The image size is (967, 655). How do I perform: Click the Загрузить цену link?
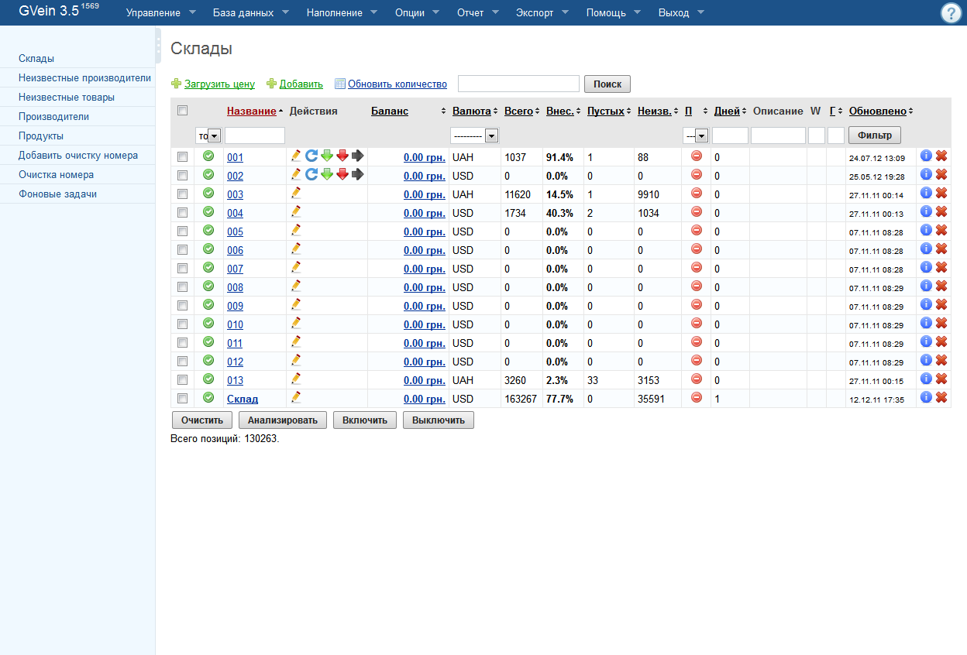click(x=219, y=84)
